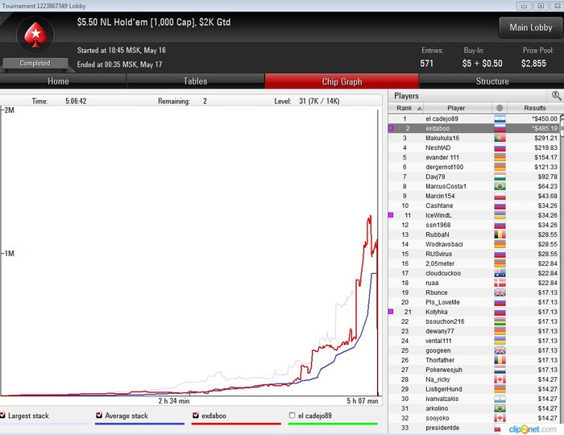564x435 pixels.
Task: Click the purple marker next to IceWindL
Action: pos(391,215)
